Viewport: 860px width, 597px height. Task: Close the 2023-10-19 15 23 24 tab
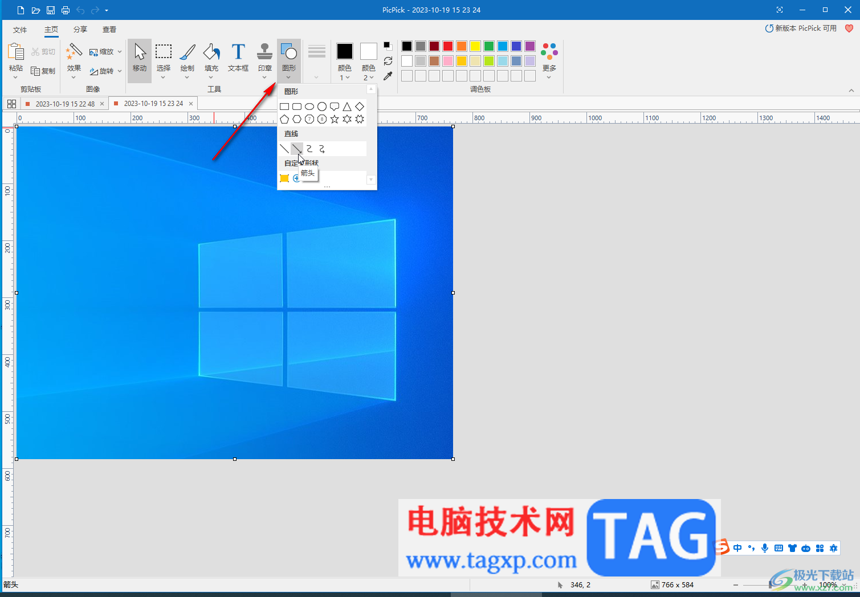tap(191, 104)
